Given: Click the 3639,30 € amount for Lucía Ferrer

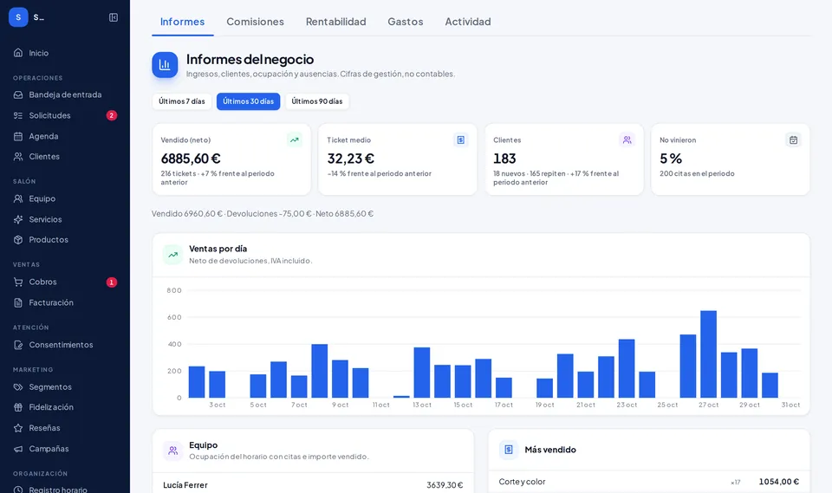Looking at the screenshot, I should (x=445, y=485).
